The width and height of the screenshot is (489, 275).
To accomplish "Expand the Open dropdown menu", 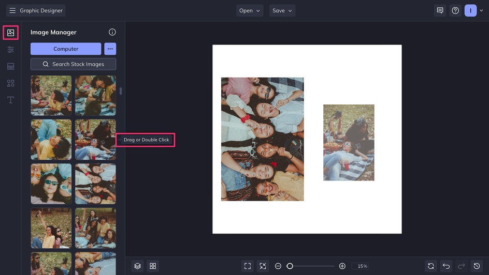I will [250, 10].
